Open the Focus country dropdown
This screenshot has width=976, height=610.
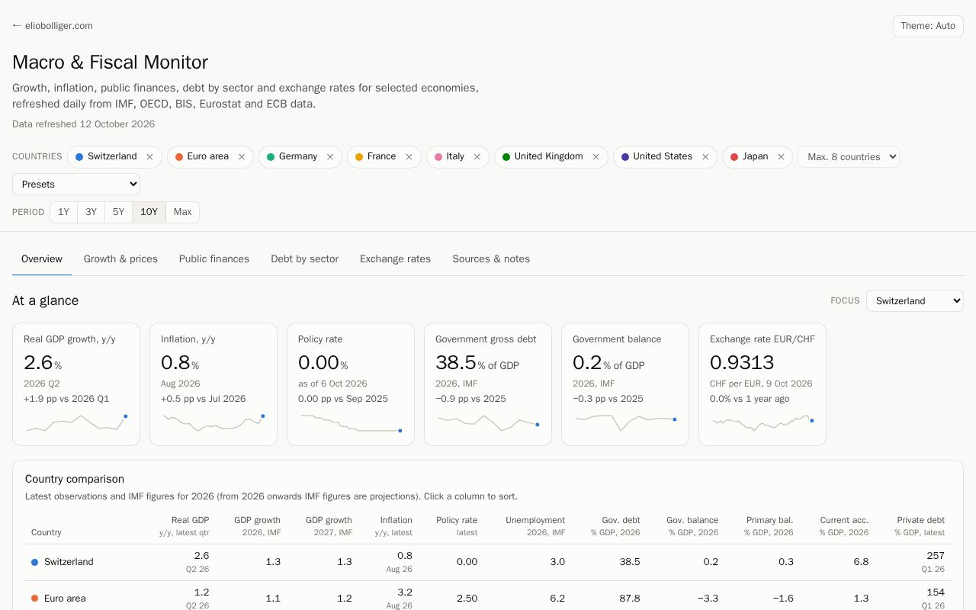(915, 300)
